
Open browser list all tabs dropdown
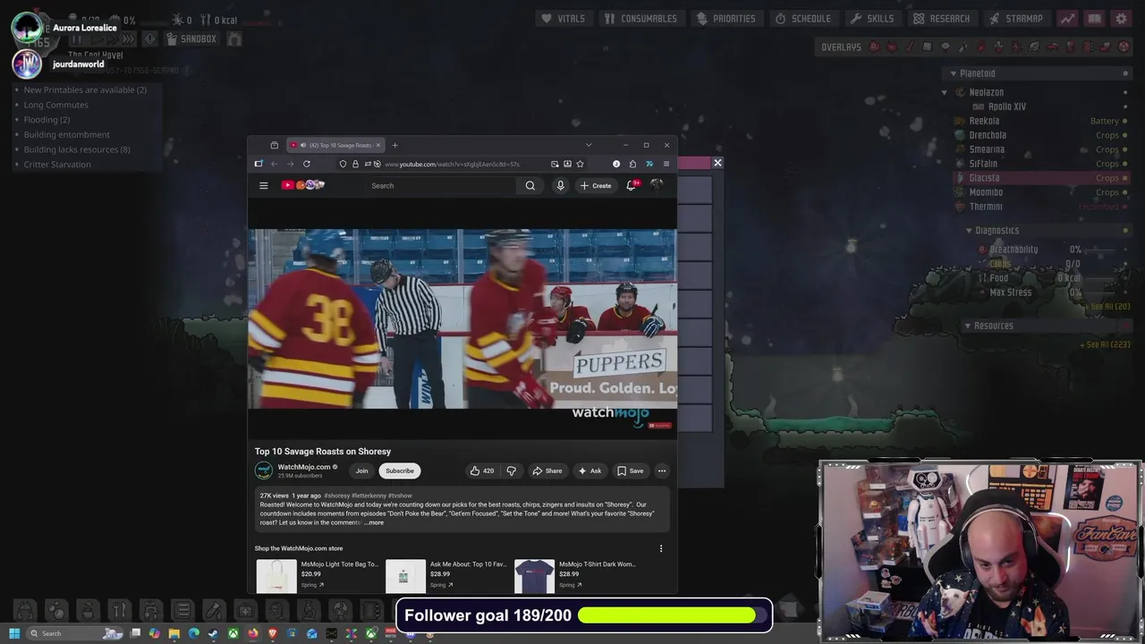pyautogui.click(x=588, y=145)
